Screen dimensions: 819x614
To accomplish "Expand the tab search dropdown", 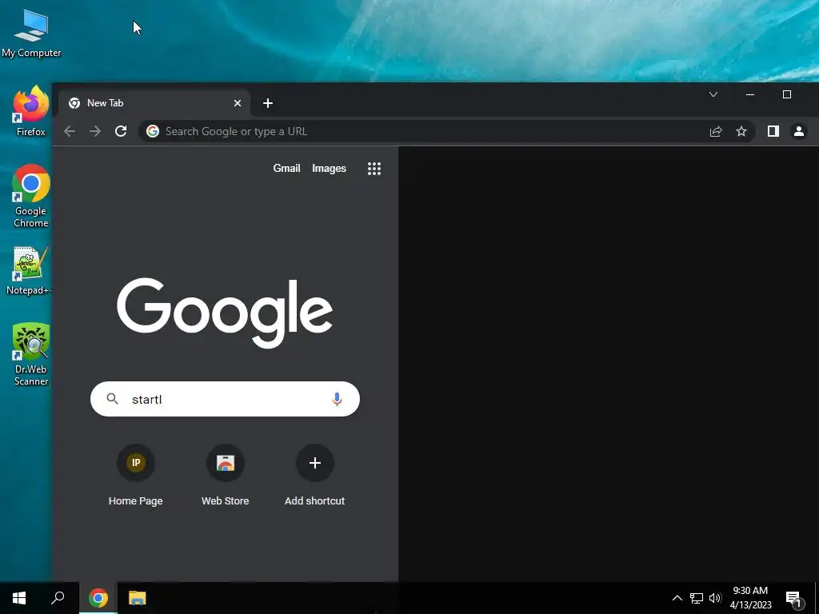I will click(713, 94).
